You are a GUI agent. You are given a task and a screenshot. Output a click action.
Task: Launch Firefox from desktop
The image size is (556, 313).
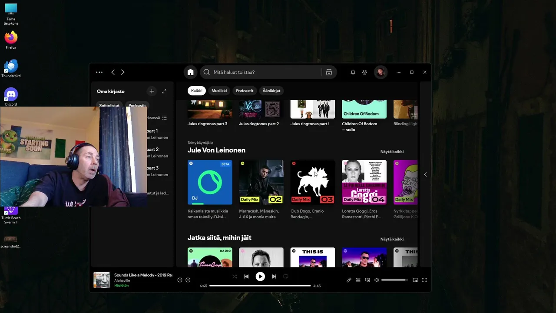11,40
